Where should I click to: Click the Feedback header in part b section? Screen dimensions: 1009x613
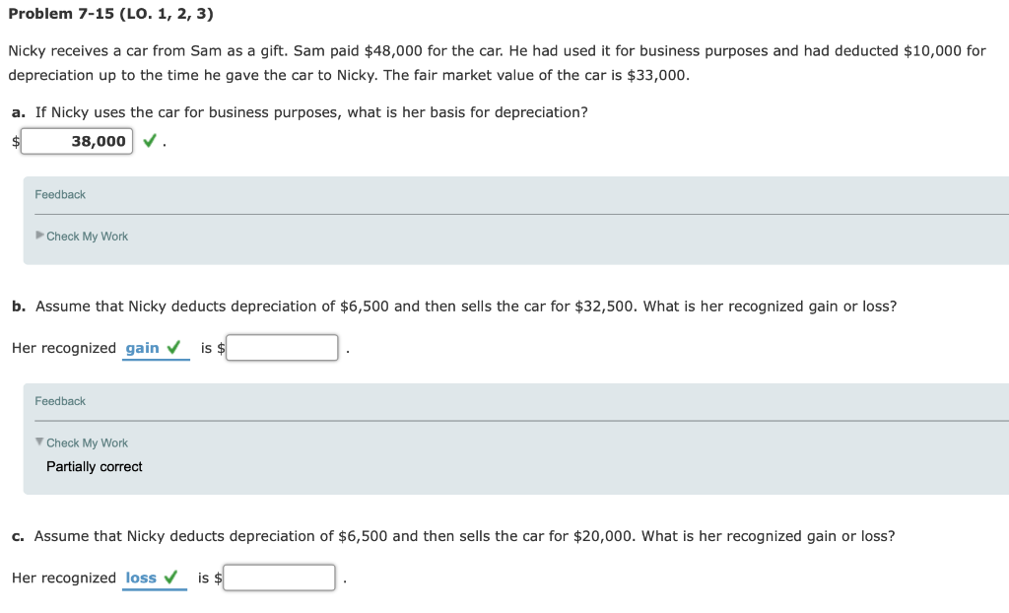tap(59, 401)
